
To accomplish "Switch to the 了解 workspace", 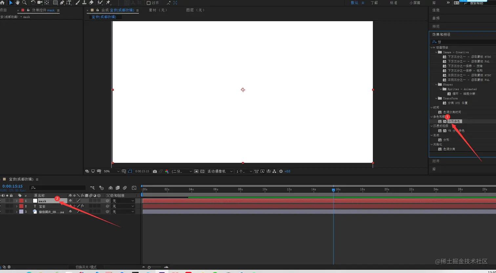I will point(374,3).
